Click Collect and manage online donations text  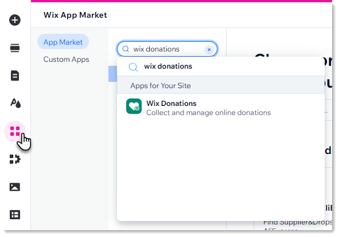point(208,113)
